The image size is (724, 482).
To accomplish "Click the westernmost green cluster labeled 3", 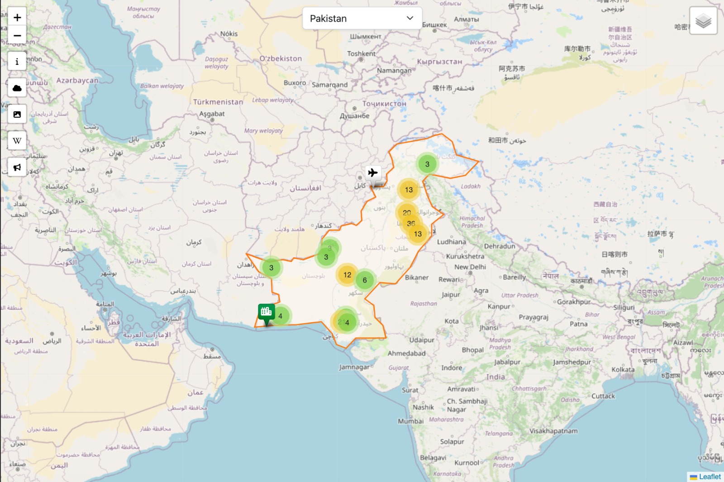I will tap(271, 267).
